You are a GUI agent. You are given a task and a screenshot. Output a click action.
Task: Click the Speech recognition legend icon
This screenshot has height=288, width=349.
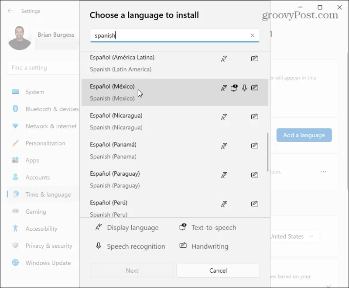coord(99,246)
